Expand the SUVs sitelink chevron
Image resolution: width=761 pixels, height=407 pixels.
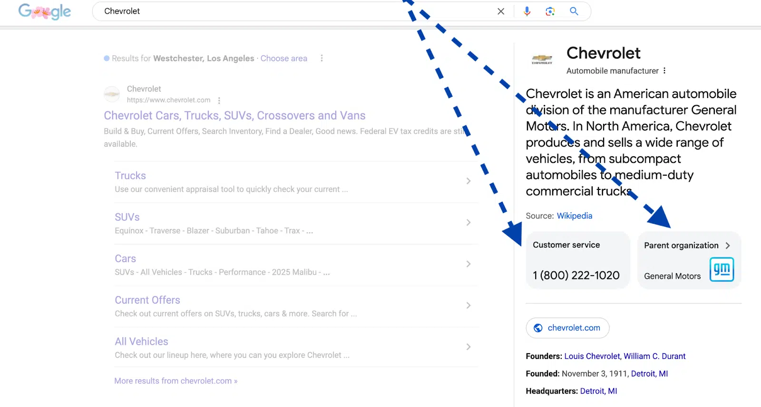pos(468,222)
